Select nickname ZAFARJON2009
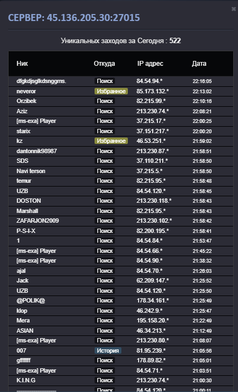This screenshot has height=392, width=238. pos(38,221)
